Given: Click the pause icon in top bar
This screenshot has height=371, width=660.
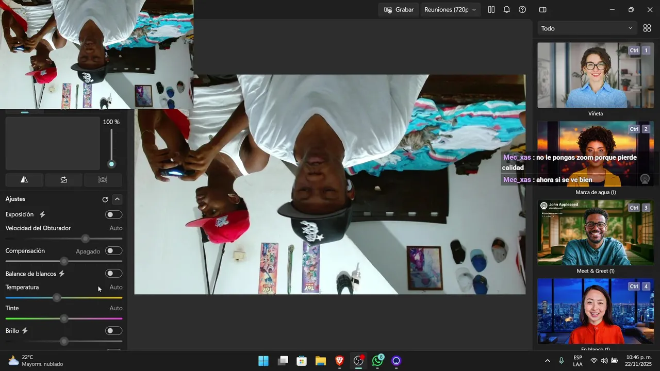Looking at the screenshot, I should (491, 10).
